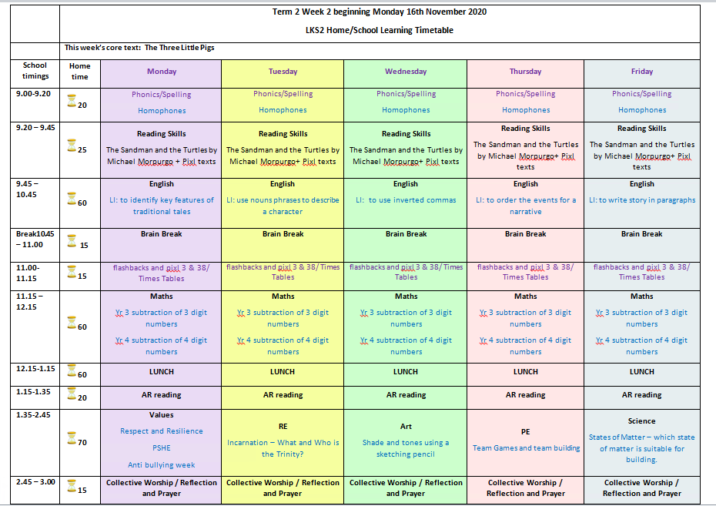Click the "LKS2 Home/School Learning Timetable" title
The image size is (716, 506).
tap(380, 30)
